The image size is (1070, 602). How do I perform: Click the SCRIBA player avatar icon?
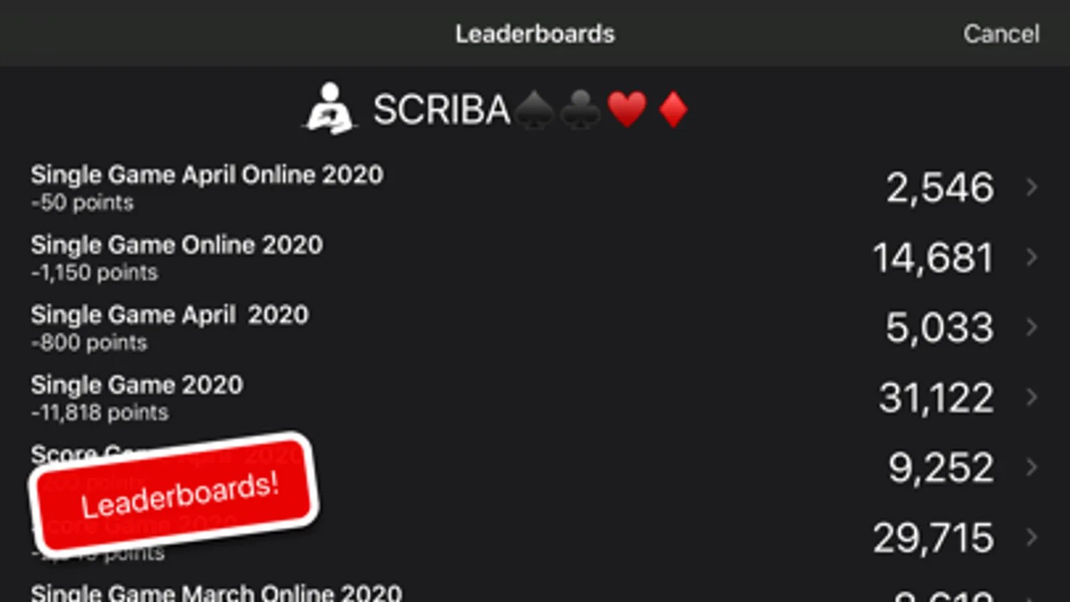(x=329, y=108)
